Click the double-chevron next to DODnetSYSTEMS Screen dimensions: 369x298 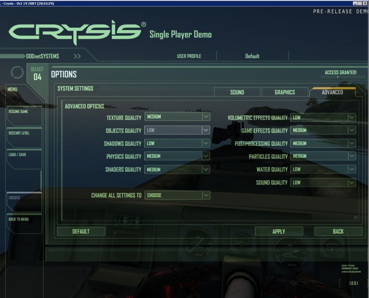coord(77,56)
